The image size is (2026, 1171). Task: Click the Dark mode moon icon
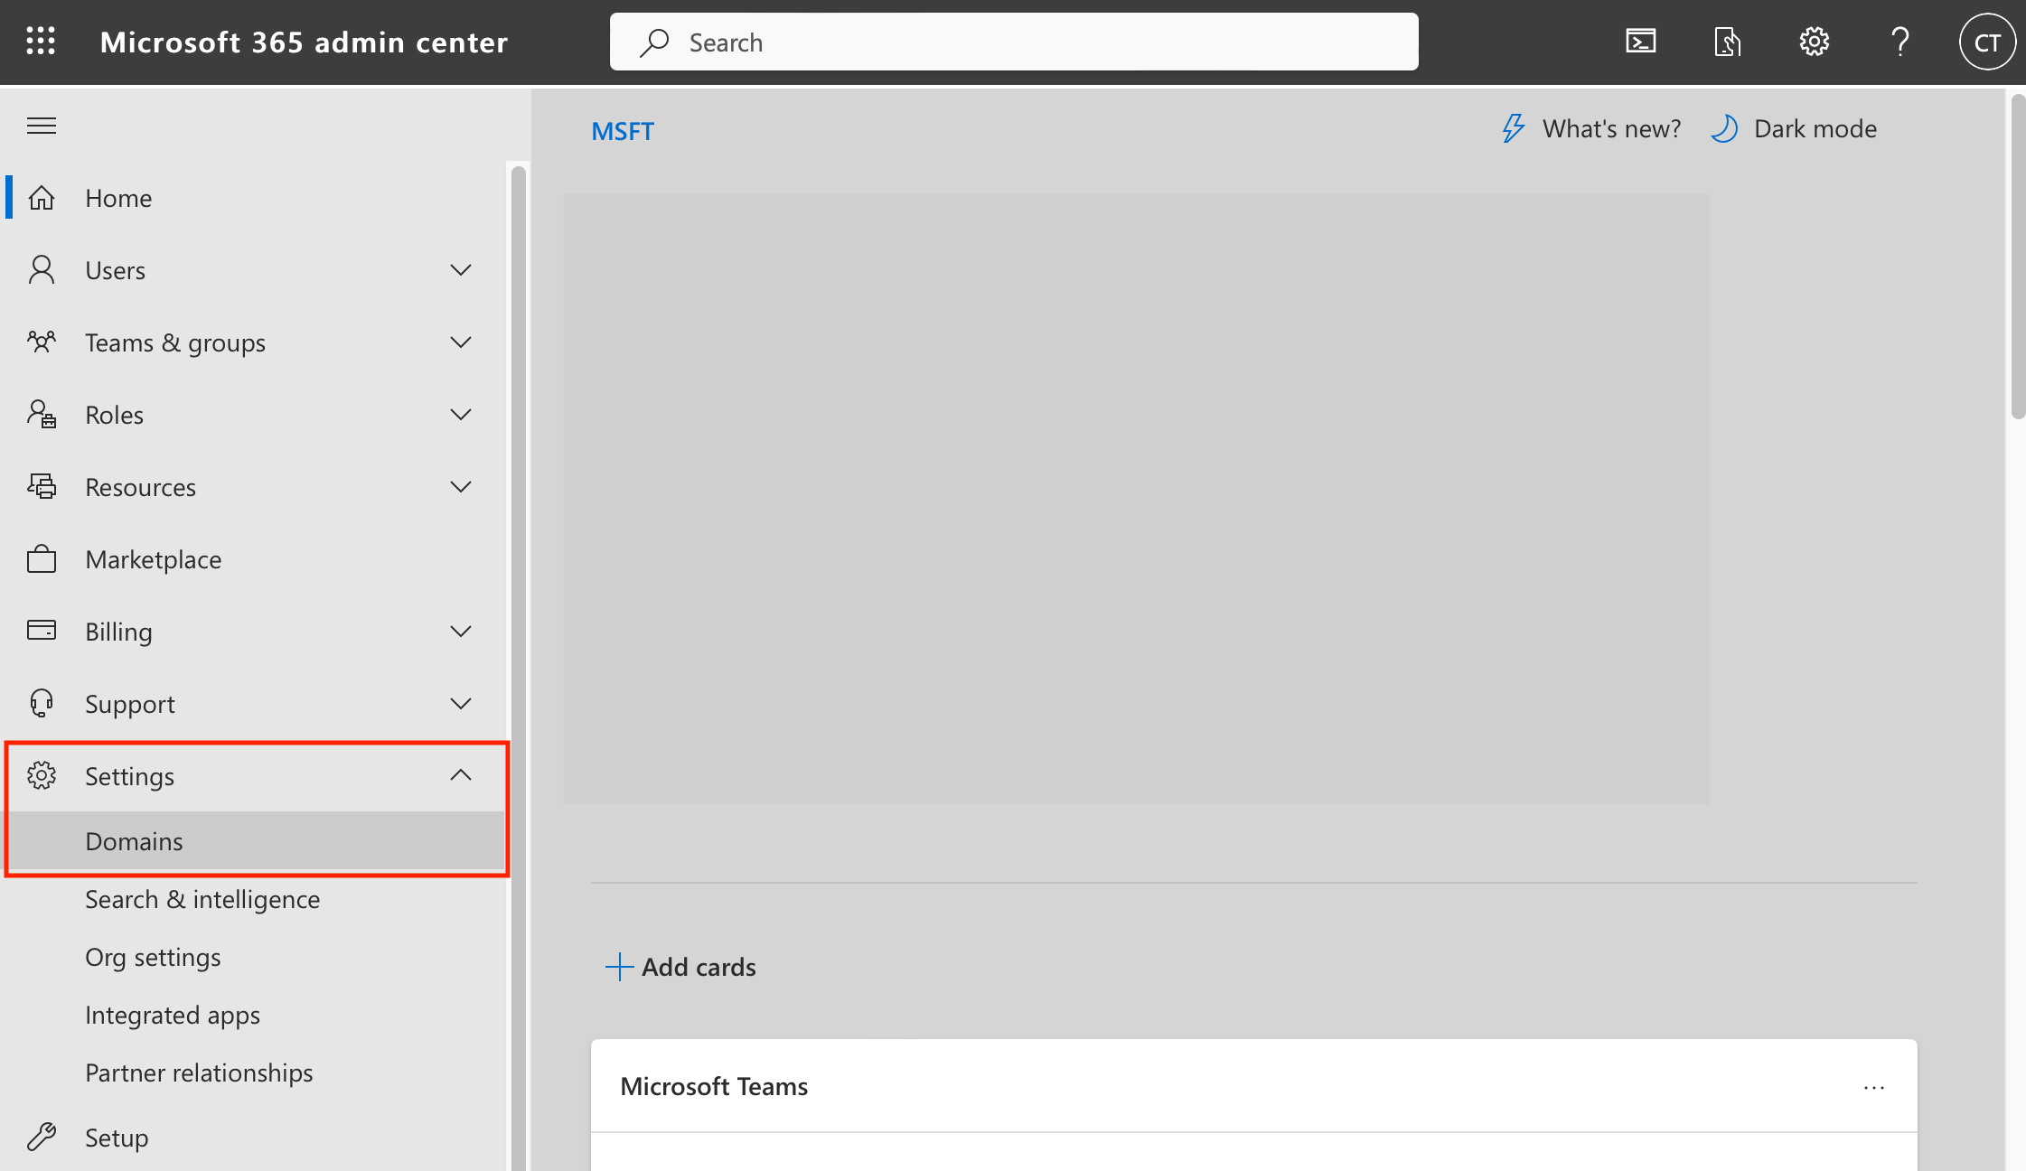coord(1724,128)
